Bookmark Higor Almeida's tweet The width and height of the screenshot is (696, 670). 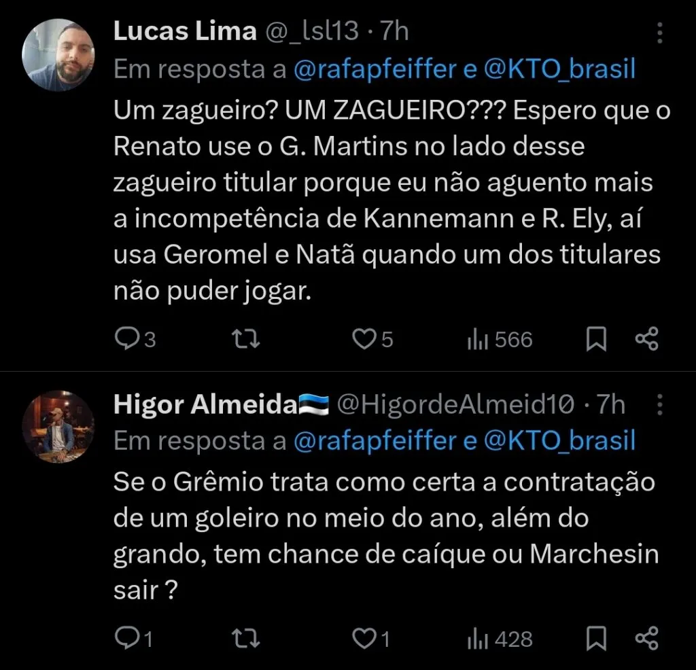[597, 637]
